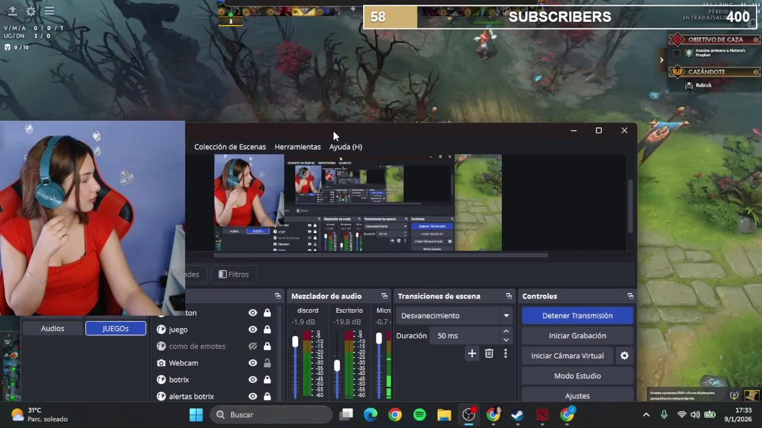Enable Modo Estudio
This screenshot has height=428, width=762.
(577, 376)
